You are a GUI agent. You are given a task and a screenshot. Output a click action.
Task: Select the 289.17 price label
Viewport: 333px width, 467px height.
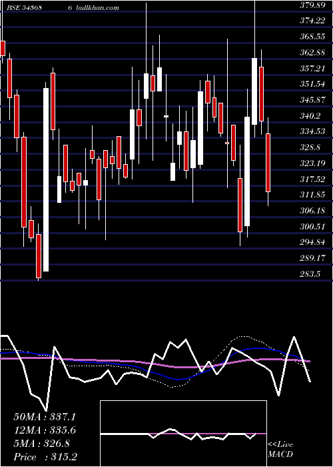click(312, 258)
